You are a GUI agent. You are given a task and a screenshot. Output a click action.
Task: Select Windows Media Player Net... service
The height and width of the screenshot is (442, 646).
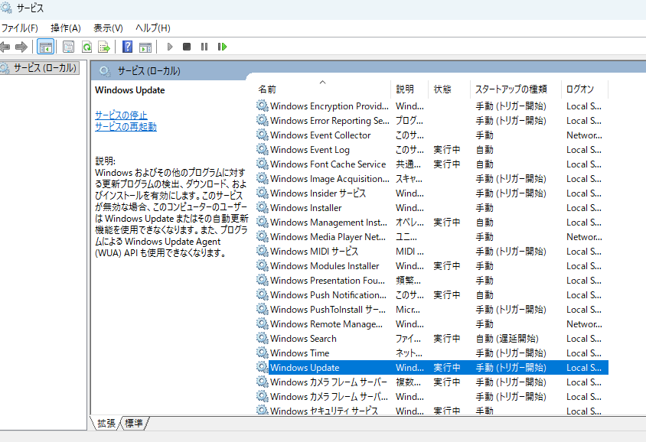point(328,236)
